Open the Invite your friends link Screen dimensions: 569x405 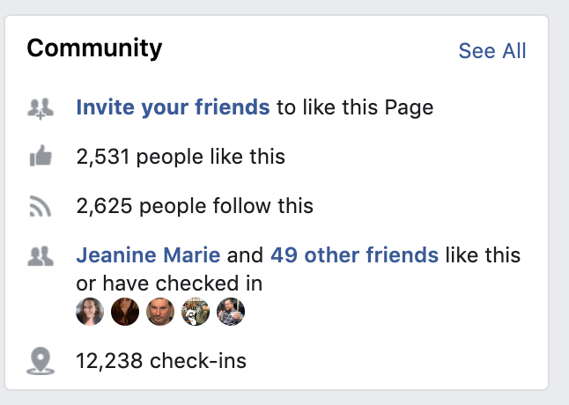tap(173, 107)
